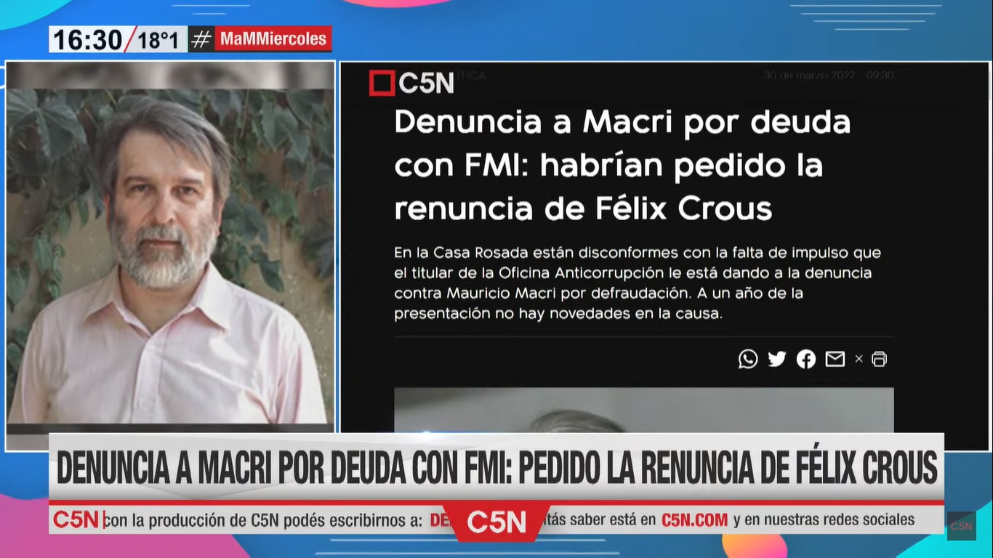
Task: Click the small X next to the printer
Action: click(x=859, y=359)
